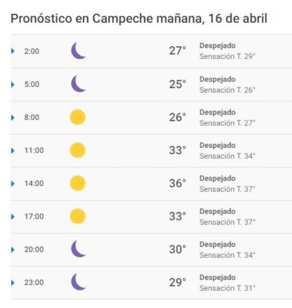The width and height of the screenshot is (292, 308).
Task: Select the 25° temperature at 5:00
Action: click(178, 84)
